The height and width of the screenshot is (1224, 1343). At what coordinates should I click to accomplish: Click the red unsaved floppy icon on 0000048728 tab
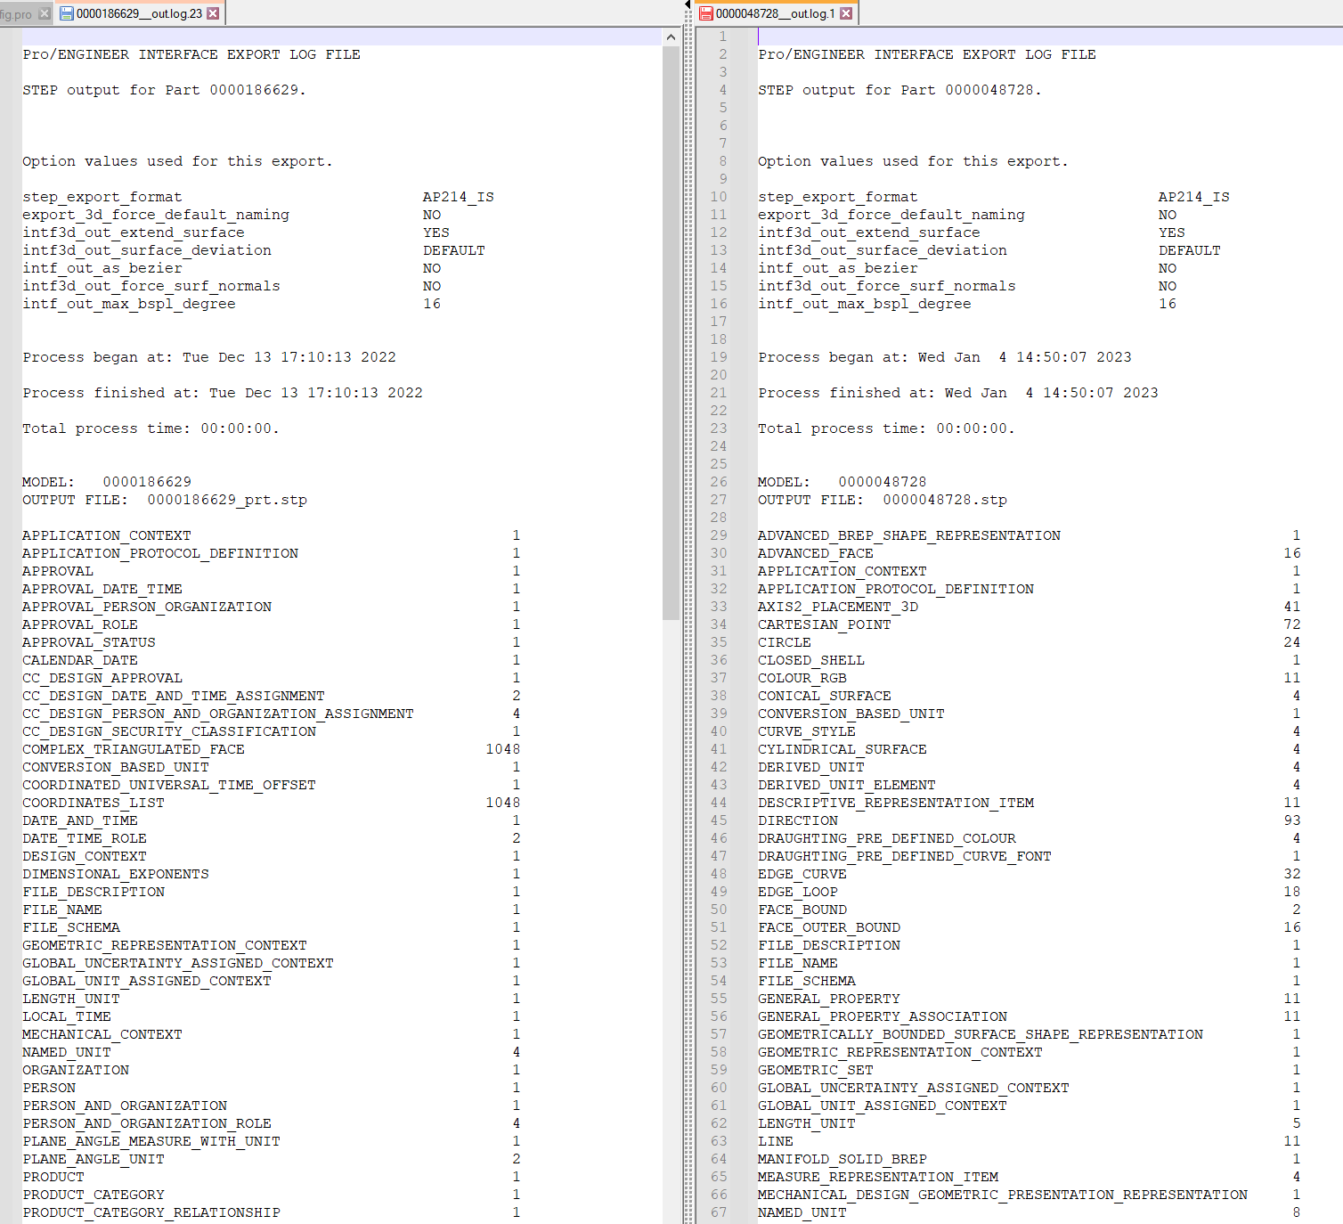(x=706, y=12)
